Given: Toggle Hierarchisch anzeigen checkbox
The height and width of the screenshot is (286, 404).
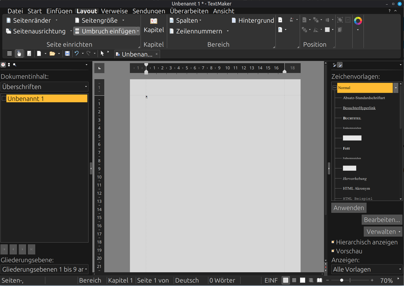Looking at the screenshot, I should pyautogui.click(x=333, y=242).
